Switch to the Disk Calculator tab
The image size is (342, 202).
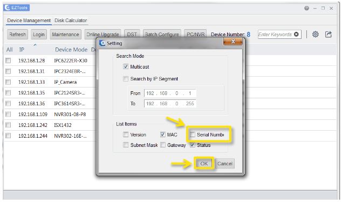(71, 21)
